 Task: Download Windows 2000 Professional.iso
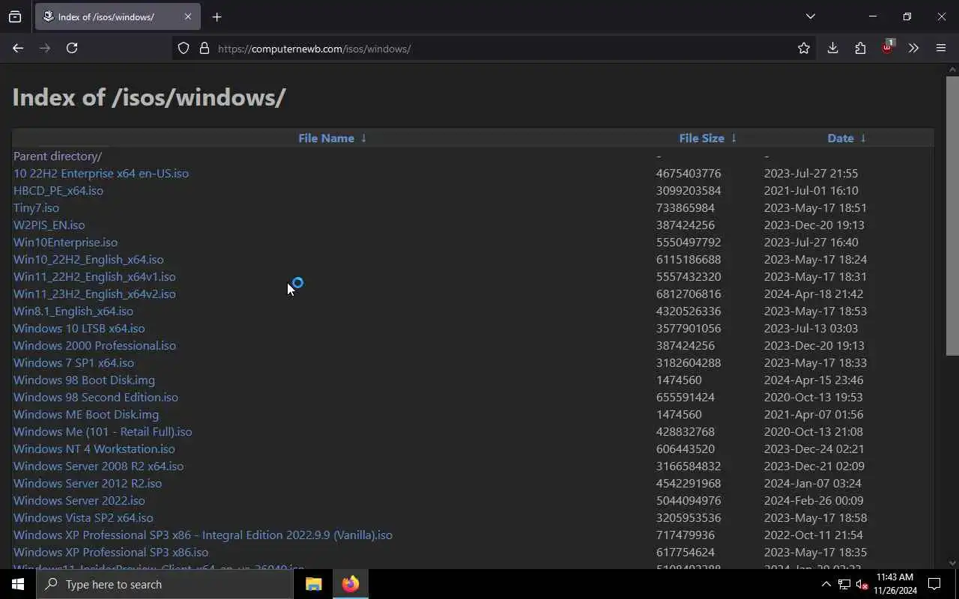pos(94,345)
